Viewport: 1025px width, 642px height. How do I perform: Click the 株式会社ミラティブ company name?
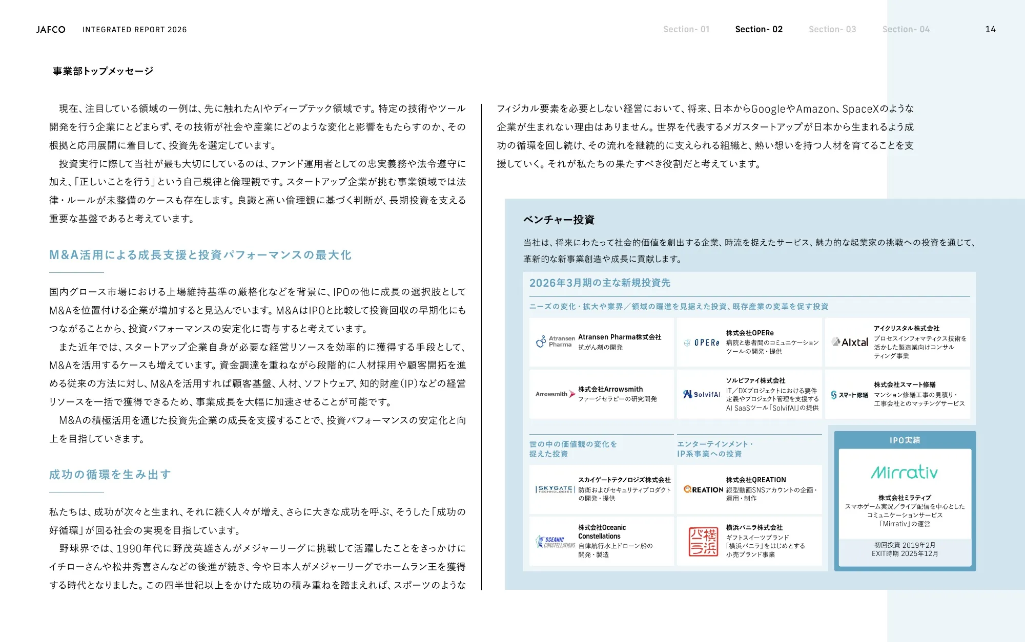pyautogui.click(x=905, y=498)
